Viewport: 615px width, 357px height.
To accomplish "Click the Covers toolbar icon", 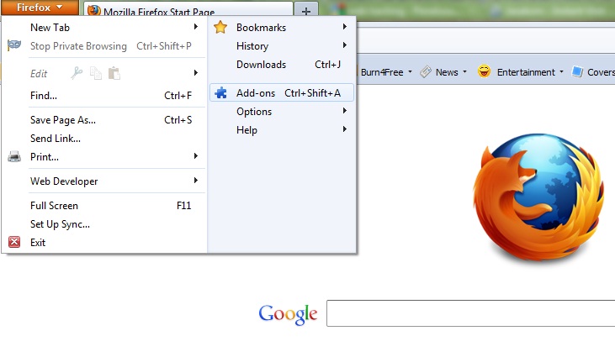I will [577, 72].
